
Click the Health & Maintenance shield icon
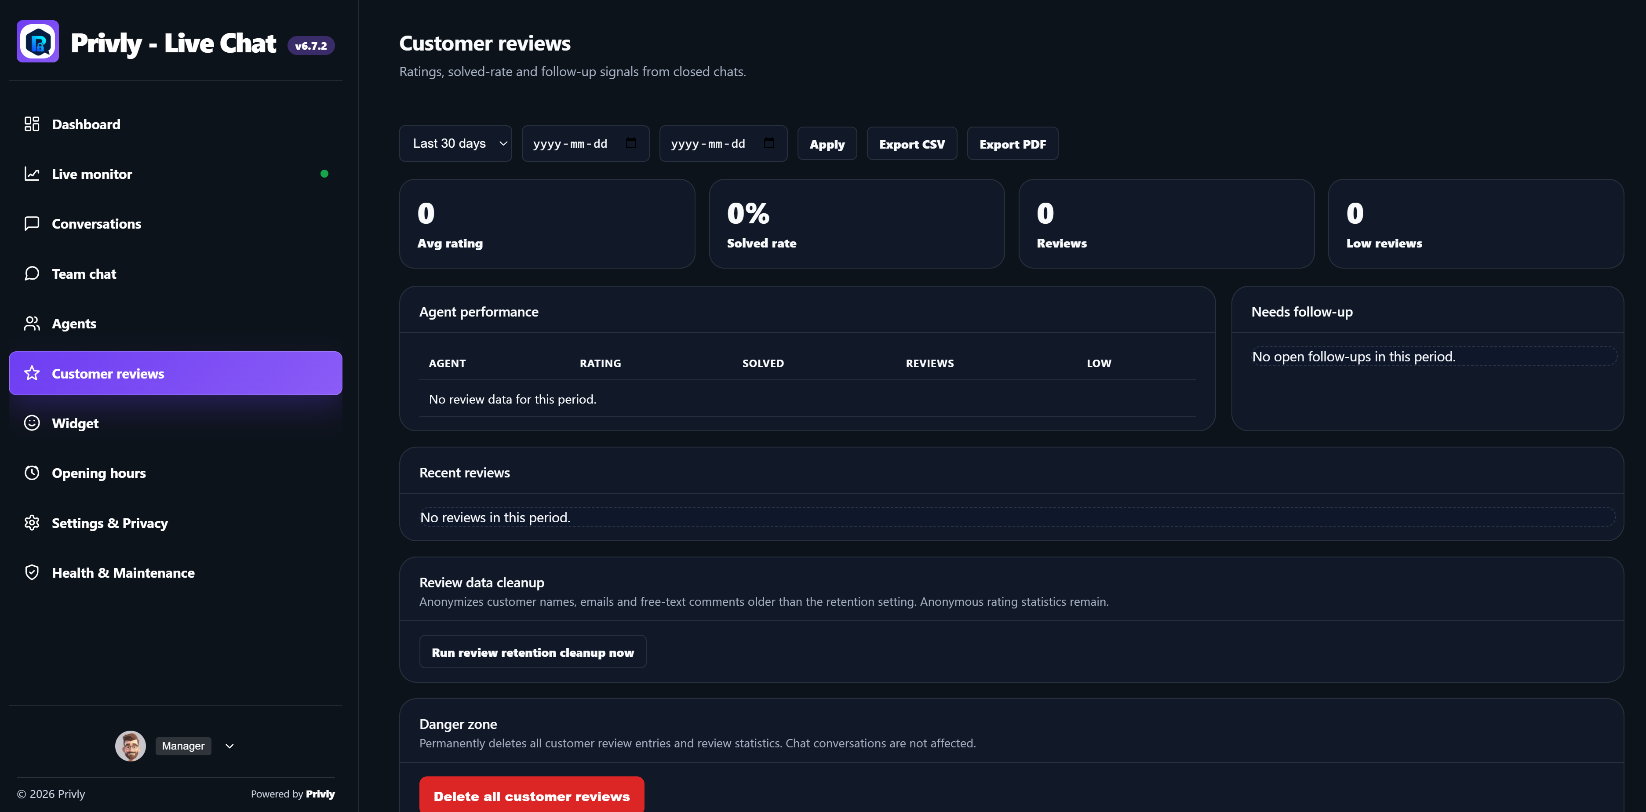coord(32,572)
